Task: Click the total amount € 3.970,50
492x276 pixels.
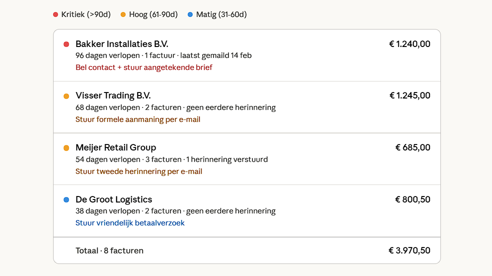Action: pyautogui.click(x=409, y=250)
